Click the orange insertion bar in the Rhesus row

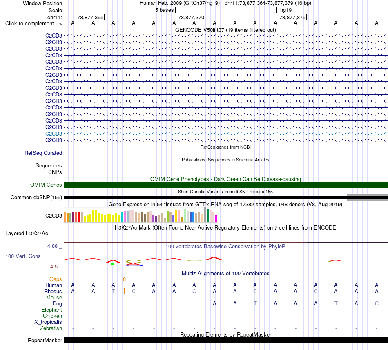pyautogui.click(x=124, y=291)
